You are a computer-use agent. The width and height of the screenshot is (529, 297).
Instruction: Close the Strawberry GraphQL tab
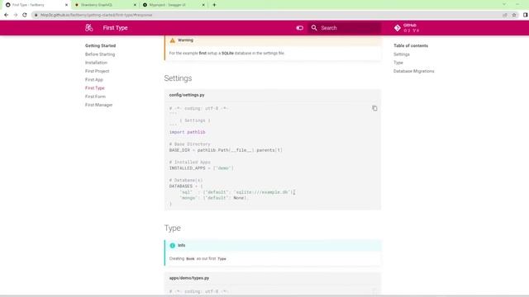tap(135, 5)
